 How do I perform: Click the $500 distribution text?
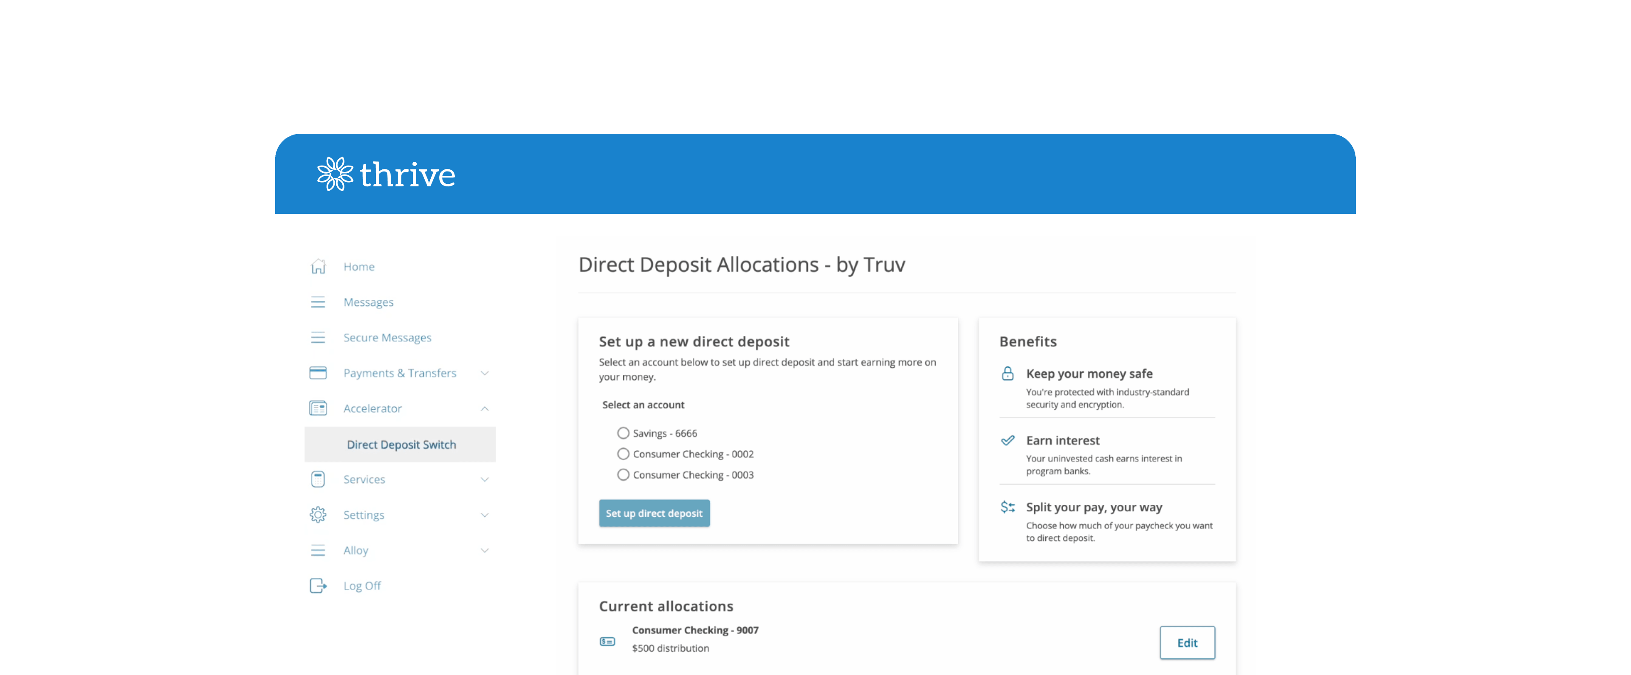[x=671, y=648]
